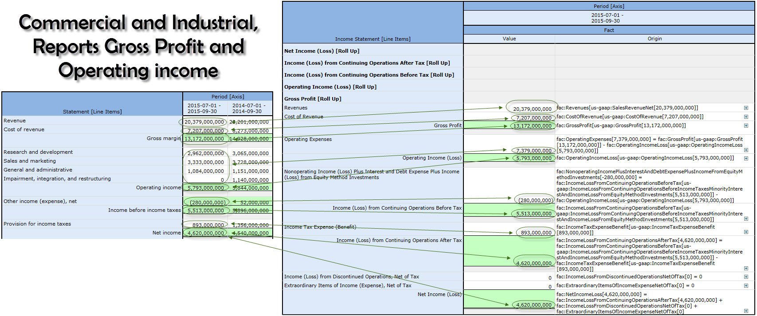Click the 'Net Income (Loss)' total label

coord(439,294)
